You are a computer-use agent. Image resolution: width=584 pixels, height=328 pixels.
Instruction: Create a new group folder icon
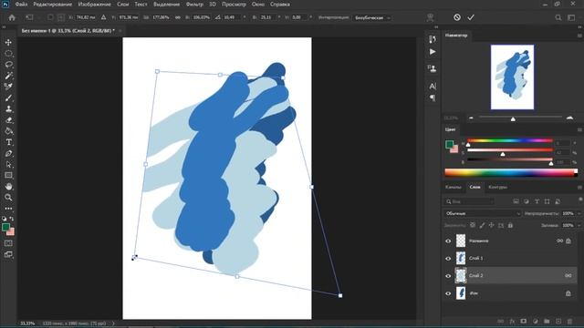click(547, 321)
